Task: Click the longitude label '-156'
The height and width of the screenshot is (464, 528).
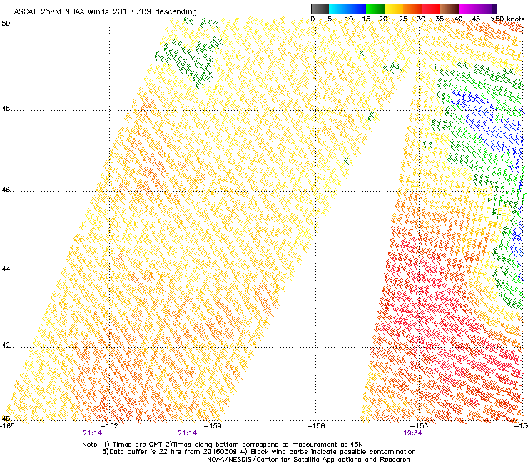Action: pos(317,425)
